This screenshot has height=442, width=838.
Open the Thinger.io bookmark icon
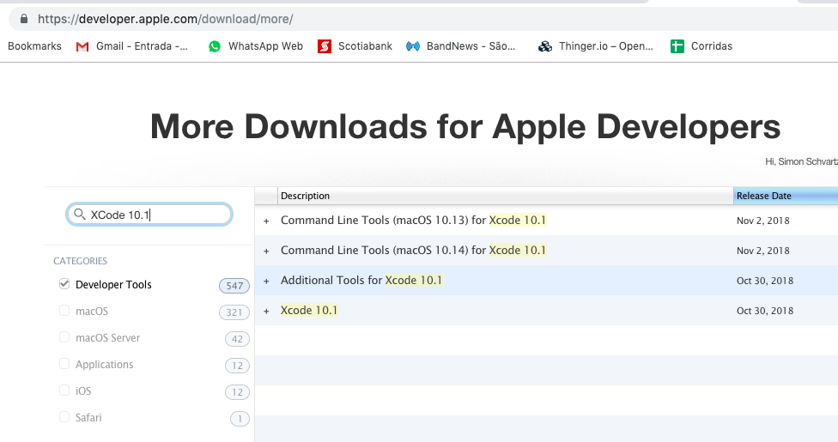[544, 46]
